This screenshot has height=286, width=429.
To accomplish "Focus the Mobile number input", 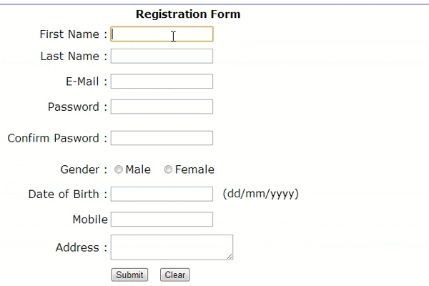I will [162, 220].
